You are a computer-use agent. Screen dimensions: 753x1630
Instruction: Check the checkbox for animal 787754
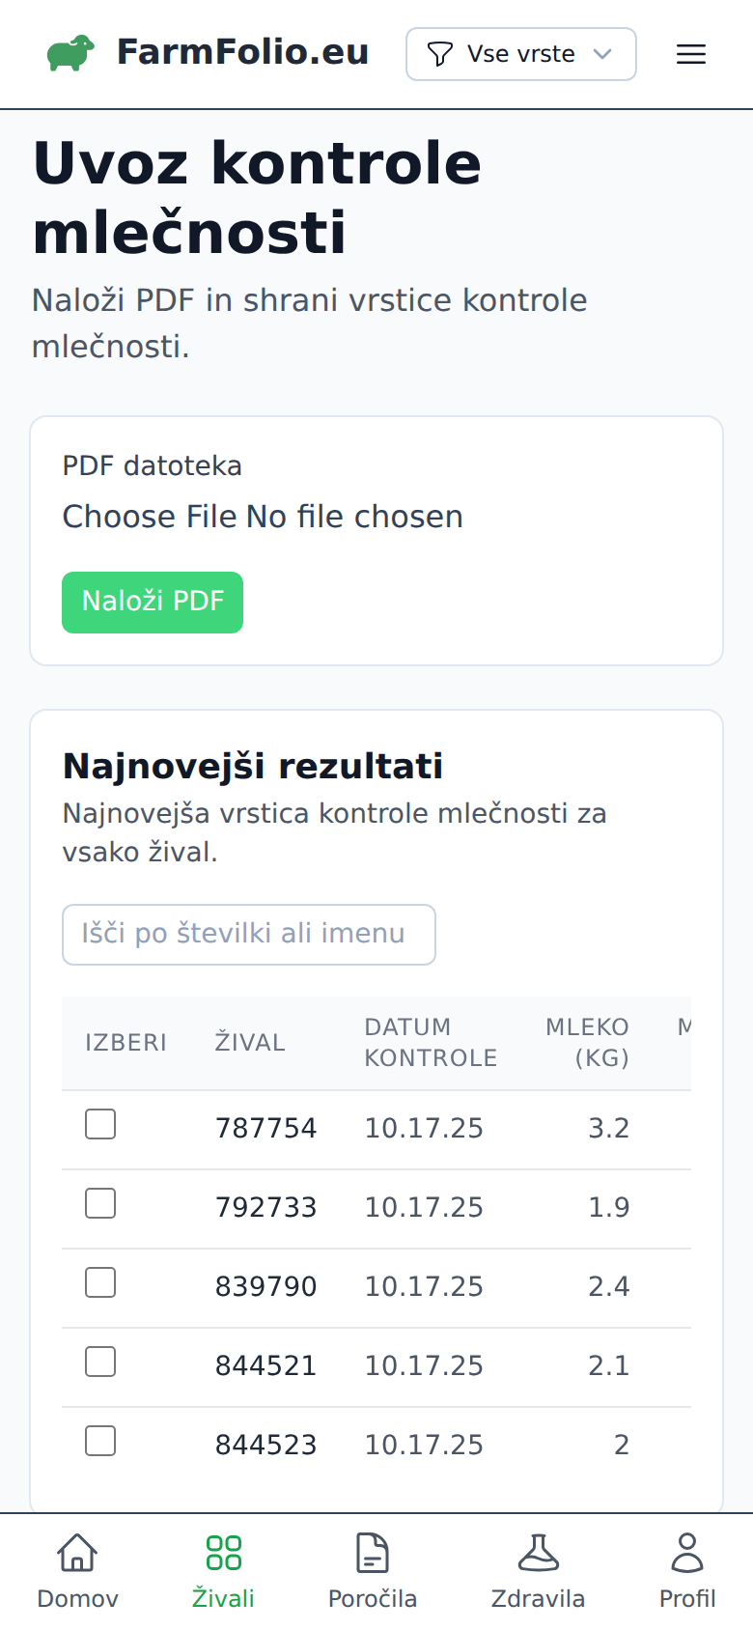(x=100, y=1123)
